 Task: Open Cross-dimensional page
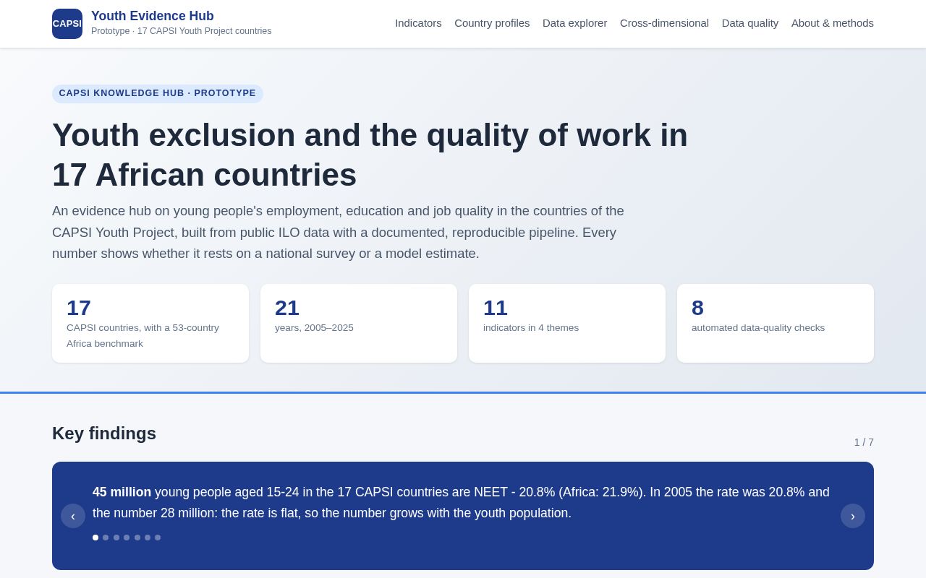(664, 23)
